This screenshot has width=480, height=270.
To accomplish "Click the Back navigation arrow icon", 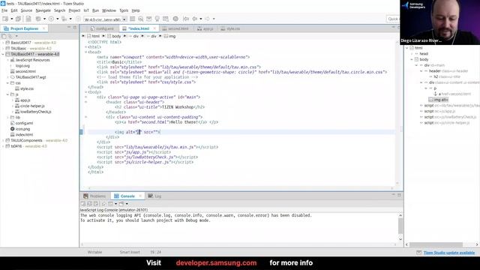I will pyautogui.click(x=195, y=19).
